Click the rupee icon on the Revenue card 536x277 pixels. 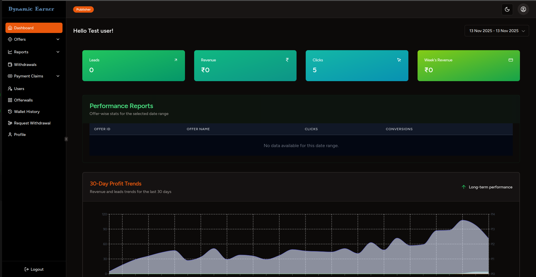point(287,60)
